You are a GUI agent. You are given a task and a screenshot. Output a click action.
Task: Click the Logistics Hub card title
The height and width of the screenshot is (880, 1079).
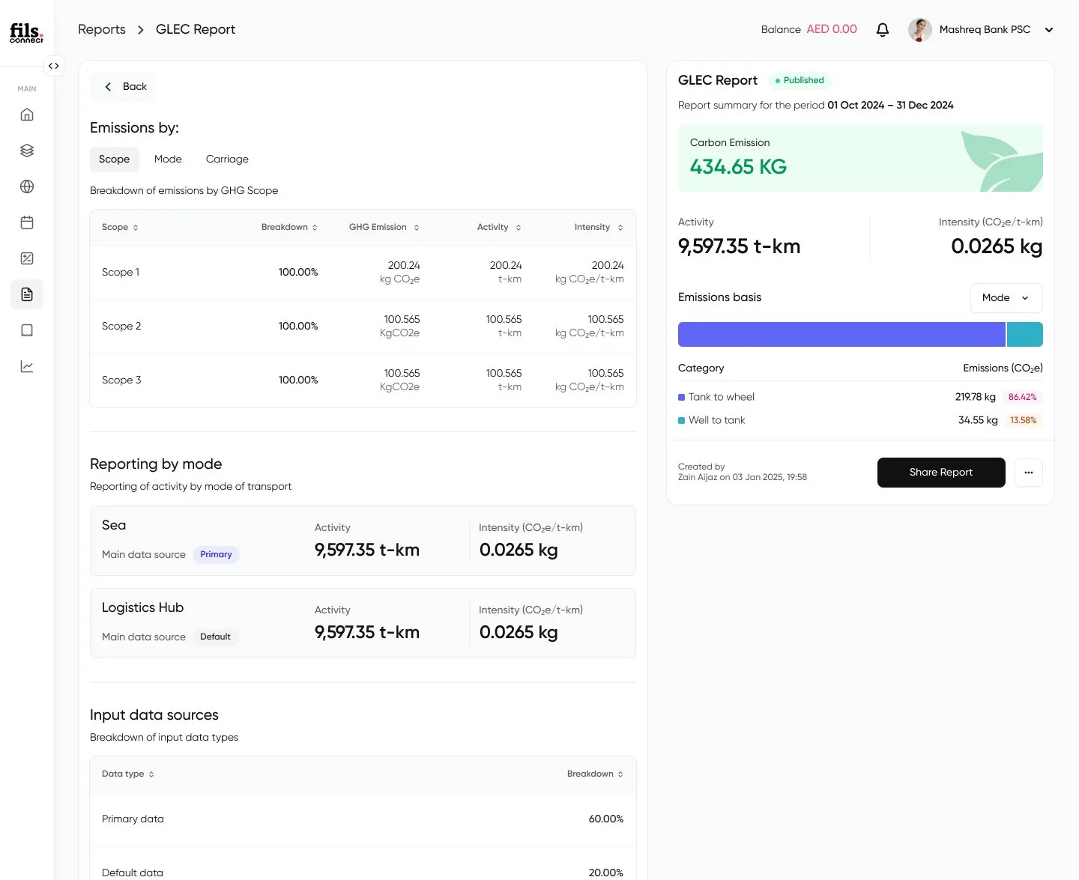point(142,607)
